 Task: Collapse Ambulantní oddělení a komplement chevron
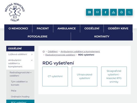click(32, 60)
